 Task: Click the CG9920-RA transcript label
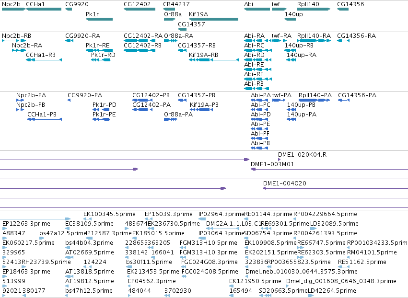[83, 35]
